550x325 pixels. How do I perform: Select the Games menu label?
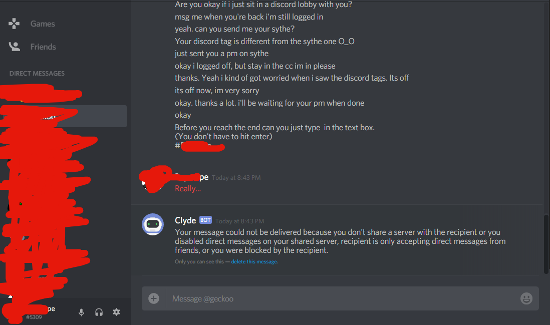click(x=43, y=24)
